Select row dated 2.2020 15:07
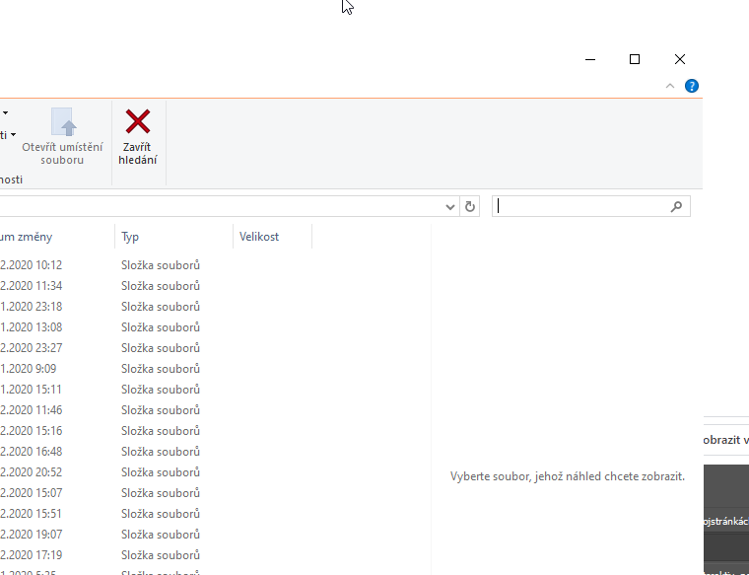Screen dimensions: 749x575 pyautogui.click(x=156, y=493)
